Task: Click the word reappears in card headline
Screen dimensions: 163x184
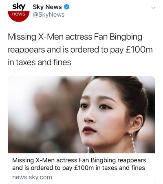Action: 132,160
